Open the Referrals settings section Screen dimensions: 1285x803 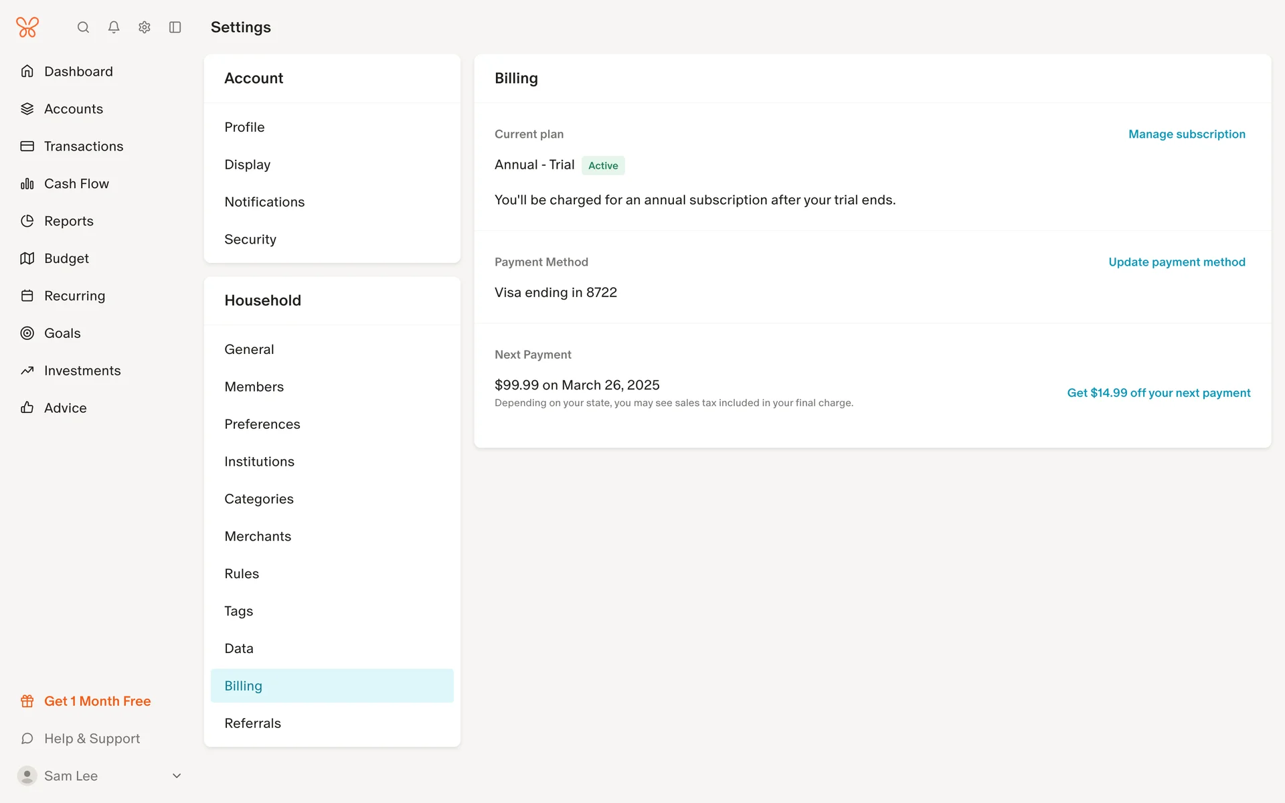(252, 723)
